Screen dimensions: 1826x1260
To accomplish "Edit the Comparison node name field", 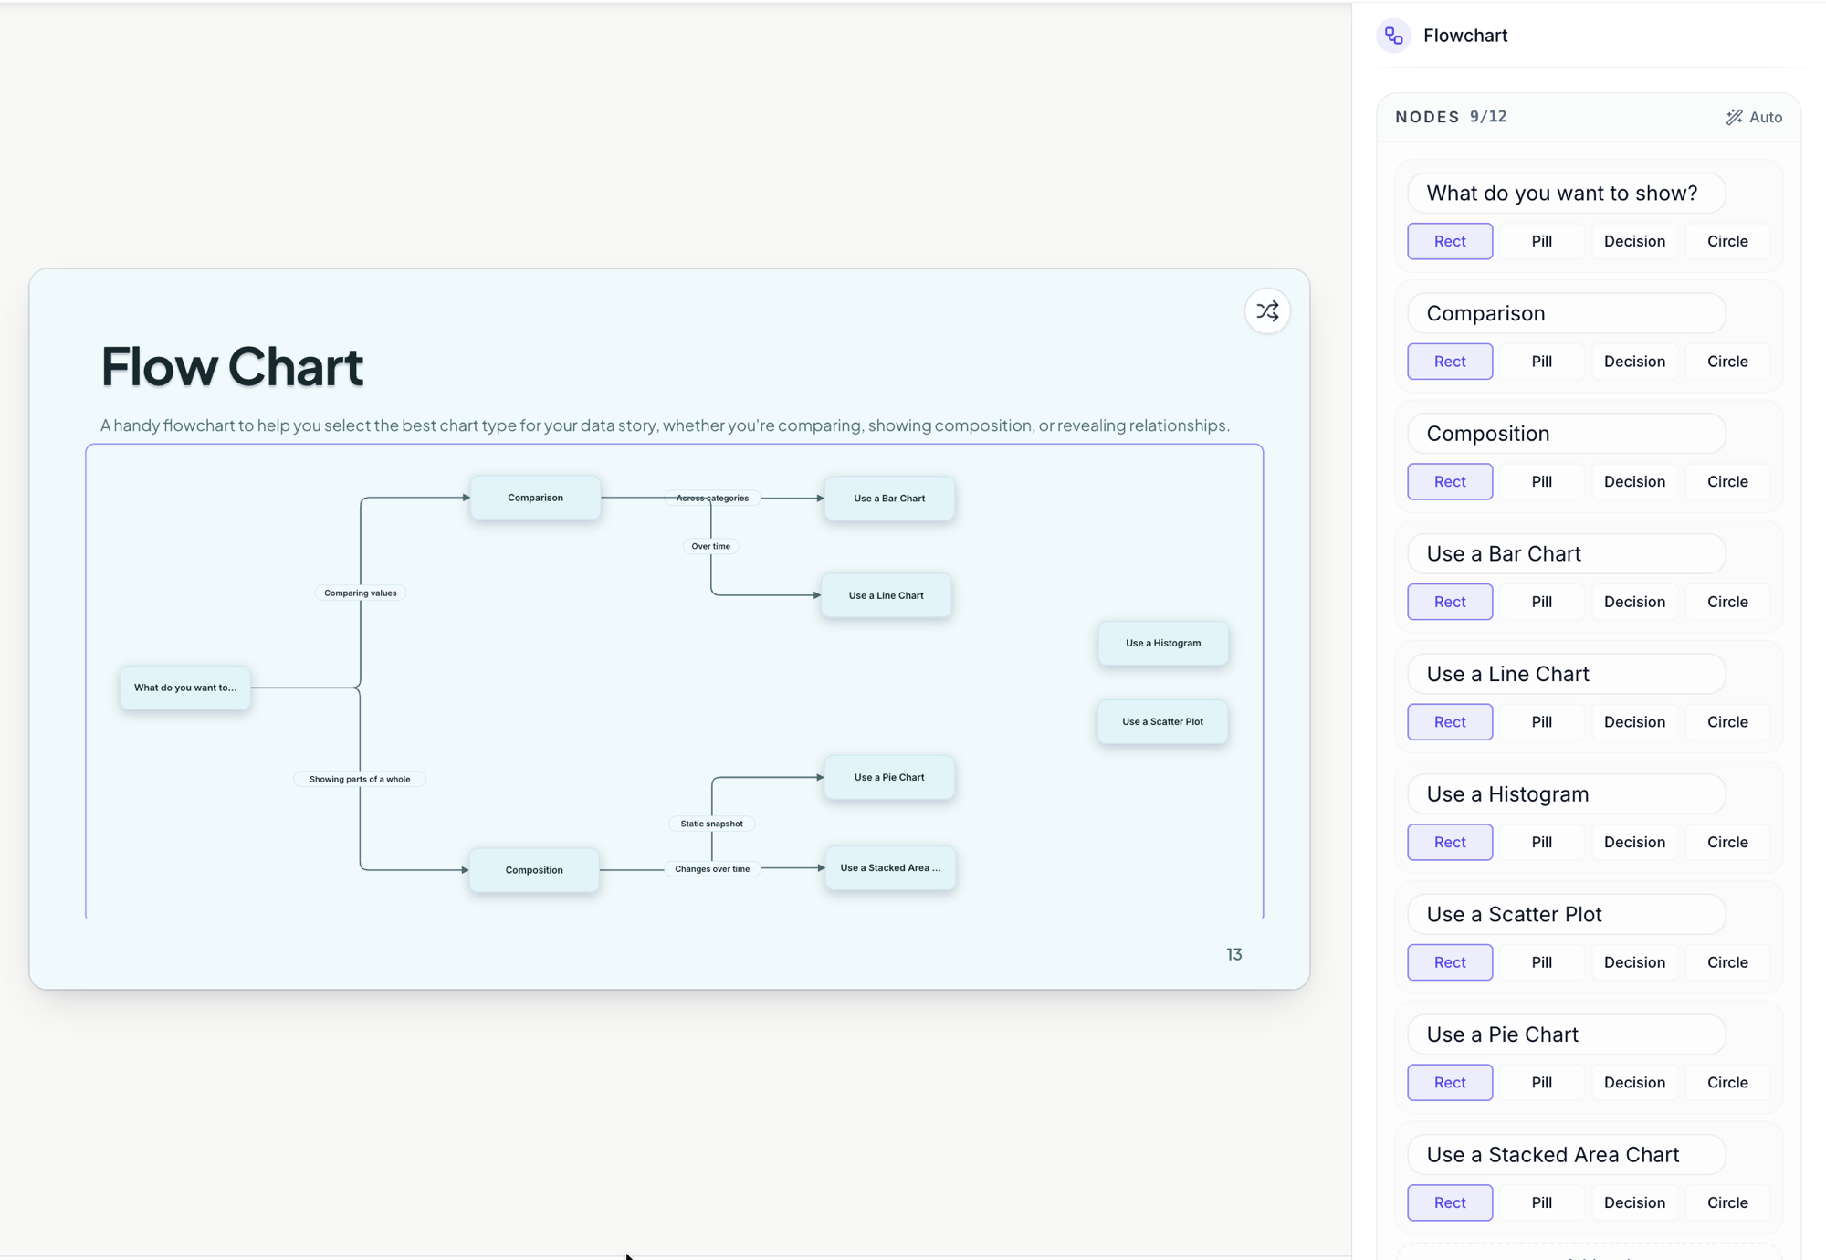I will point(1566,313).
